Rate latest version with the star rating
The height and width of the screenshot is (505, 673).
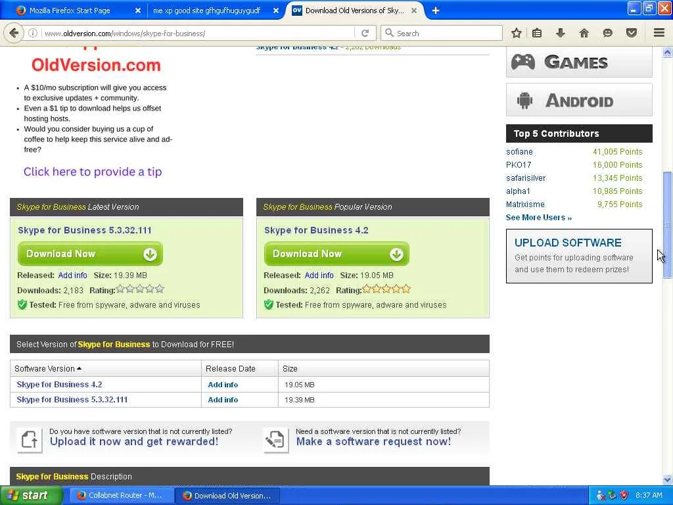140,289
